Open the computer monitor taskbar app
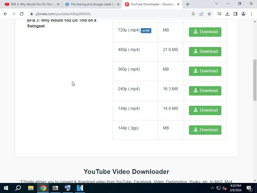The image size is (257, 193). (68, 188)
